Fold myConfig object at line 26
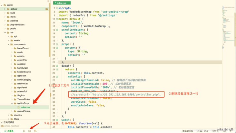 [57, 77]
